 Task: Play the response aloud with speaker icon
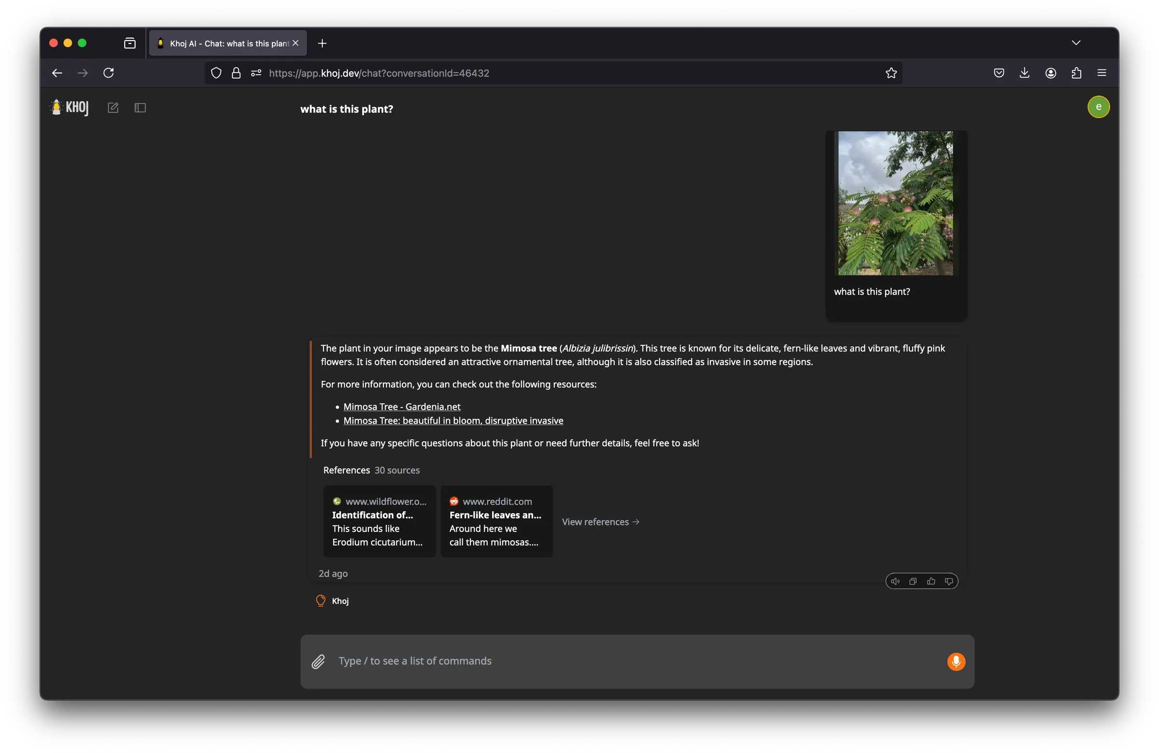(x=895, y=581)
